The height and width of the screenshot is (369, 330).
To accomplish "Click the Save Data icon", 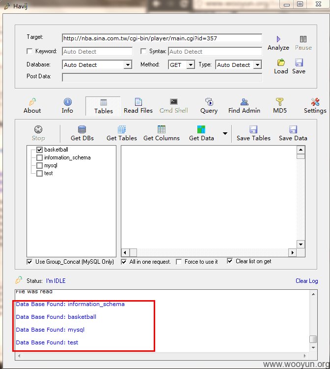I will click(293, 129).
